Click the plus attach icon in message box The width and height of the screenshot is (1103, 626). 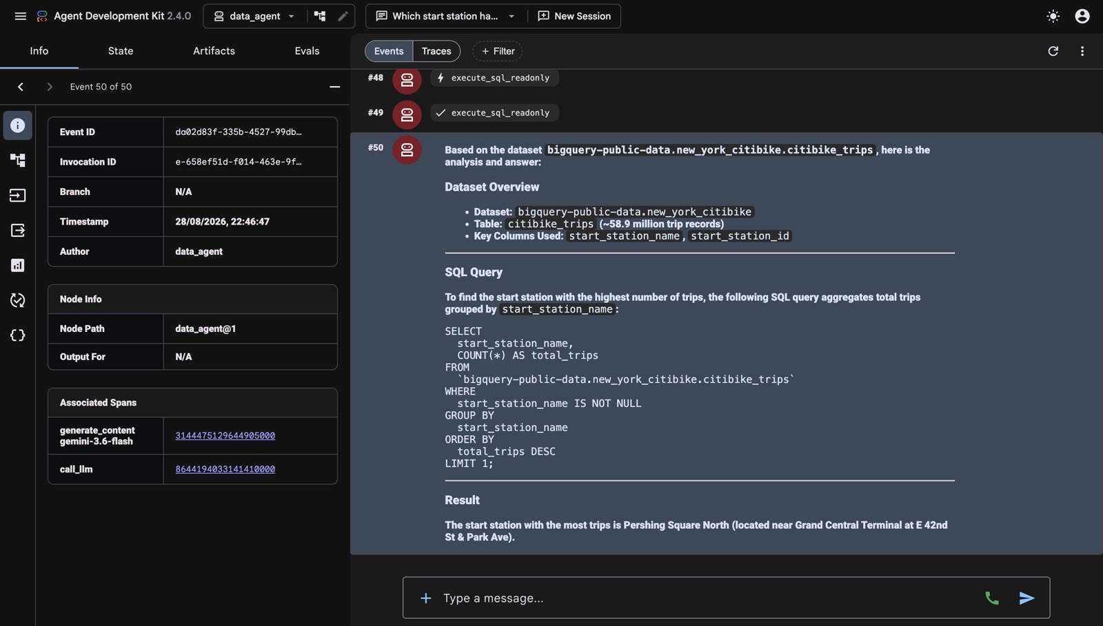tap(425, 598)
